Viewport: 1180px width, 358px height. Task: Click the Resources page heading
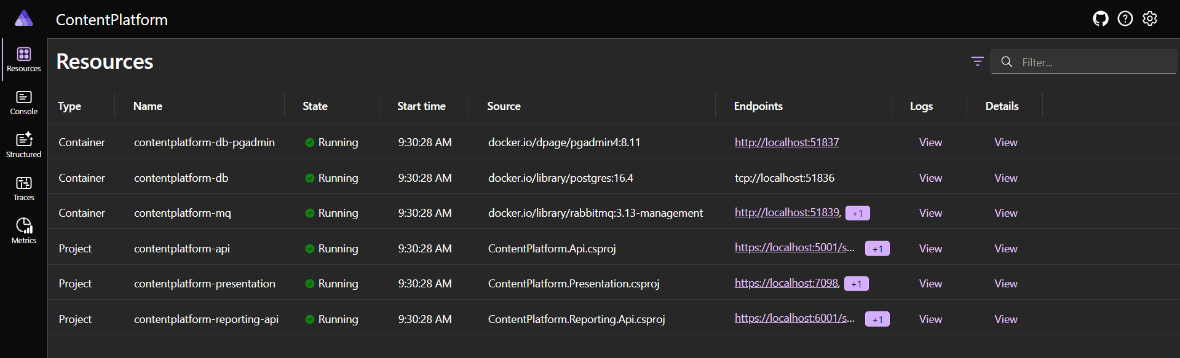[x=105, y=61]
